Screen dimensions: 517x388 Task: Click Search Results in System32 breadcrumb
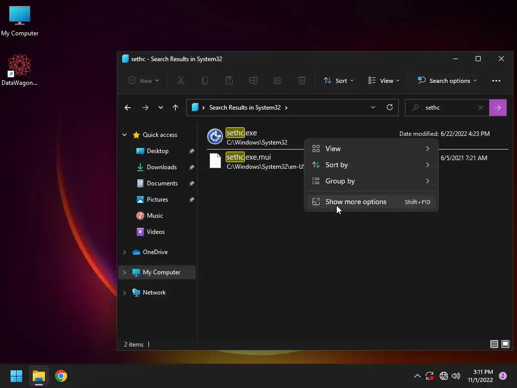coord(245,108)
